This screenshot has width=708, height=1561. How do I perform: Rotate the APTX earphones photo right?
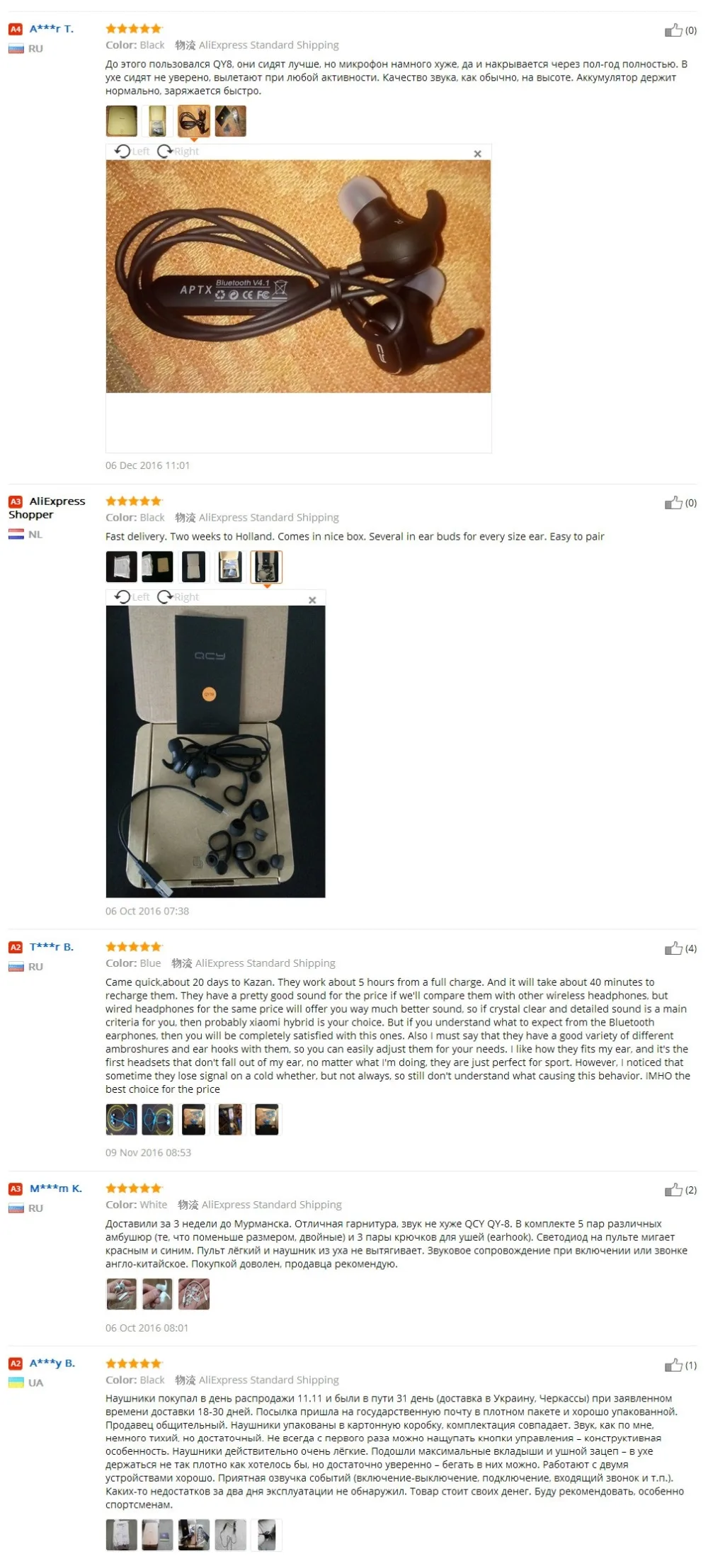178,152
